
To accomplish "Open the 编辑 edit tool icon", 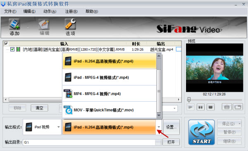I will coord(44,25).
